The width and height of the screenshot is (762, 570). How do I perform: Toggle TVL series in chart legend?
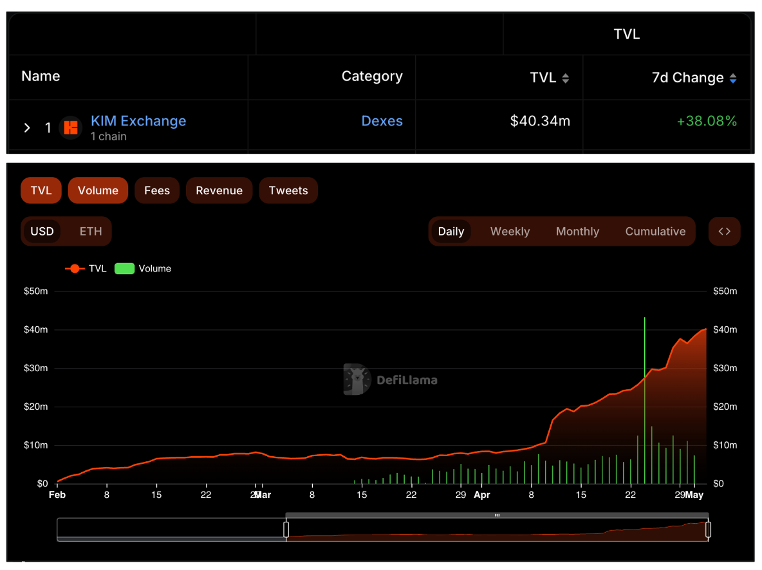tap(86, 269)
